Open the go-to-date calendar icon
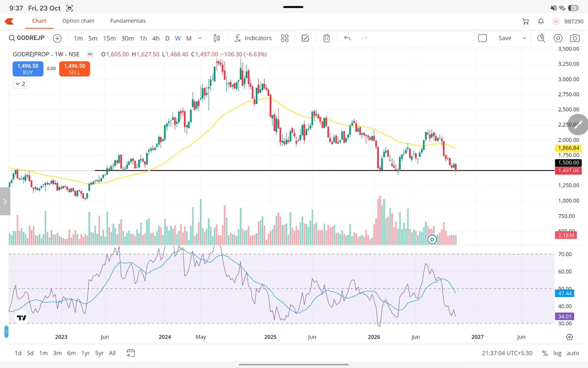The height and width of the screenshot is (368, 588). tap(130, 353)
